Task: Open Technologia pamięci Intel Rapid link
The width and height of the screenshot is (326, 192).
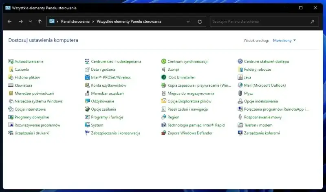Action: (x=196, y=125)
